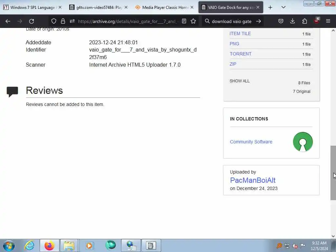Launch Internet Explorer from the taskbar
The width and height of the screenshot is (336, 252).
[29, 245]
